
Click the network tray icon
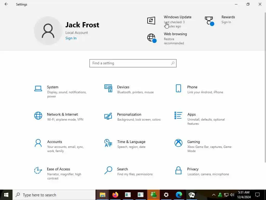(226, 195)
